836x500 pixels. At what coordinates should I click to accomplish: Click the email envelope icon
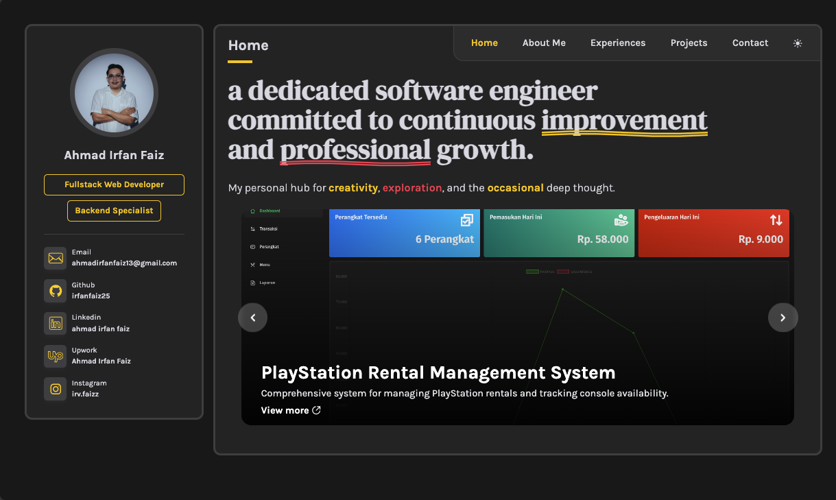click(x=55, y=258)
